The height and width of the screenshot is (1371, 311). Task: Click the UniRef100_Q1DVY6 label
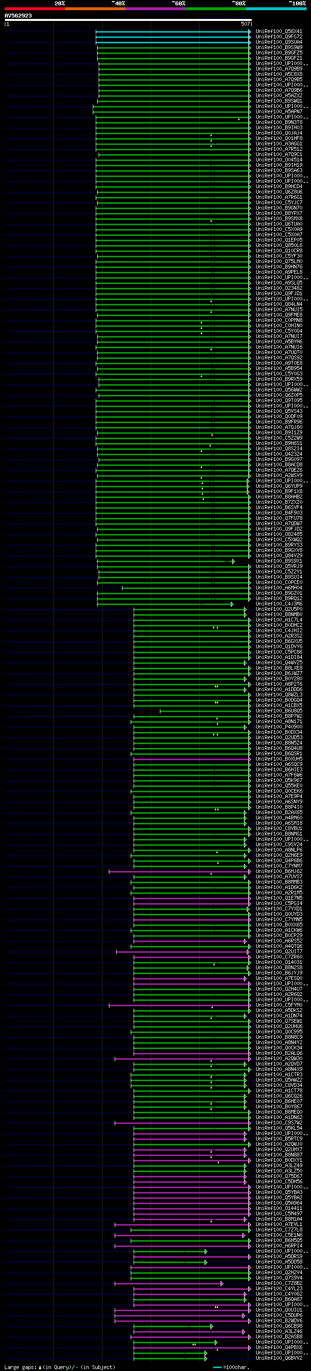(x=279, y=647)
